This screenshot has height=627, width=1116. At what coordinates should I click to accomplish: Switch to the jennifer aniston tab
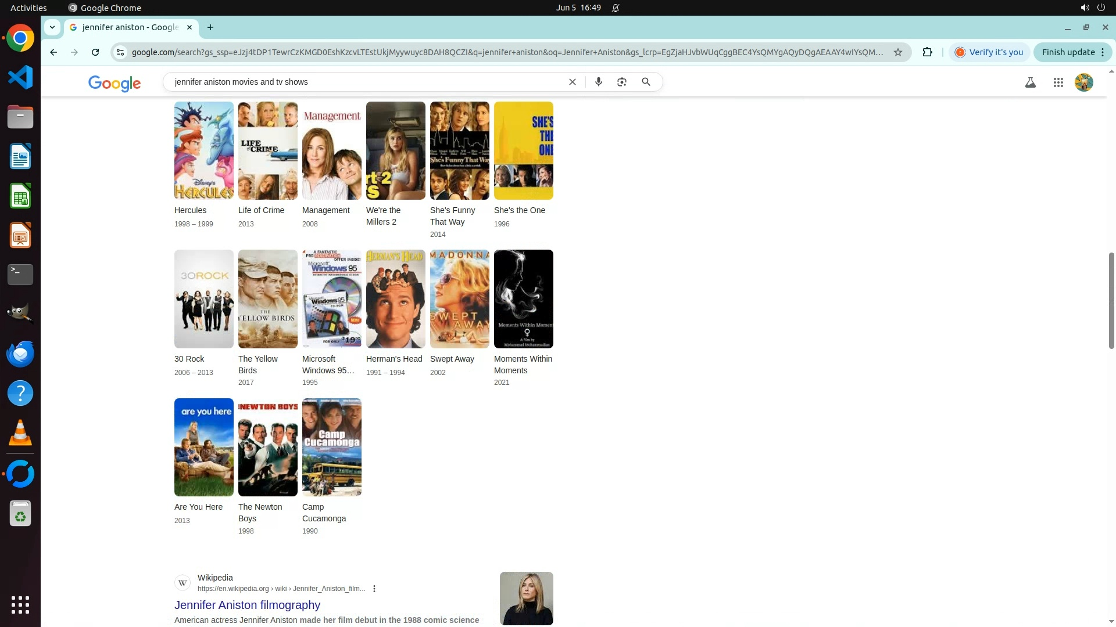pos(130,27)
